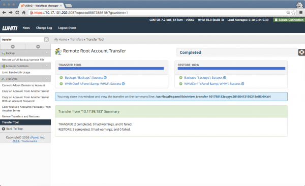Click the Home breadcrumb link
Screen dimensions: 305x186
(x=63, y=39)
